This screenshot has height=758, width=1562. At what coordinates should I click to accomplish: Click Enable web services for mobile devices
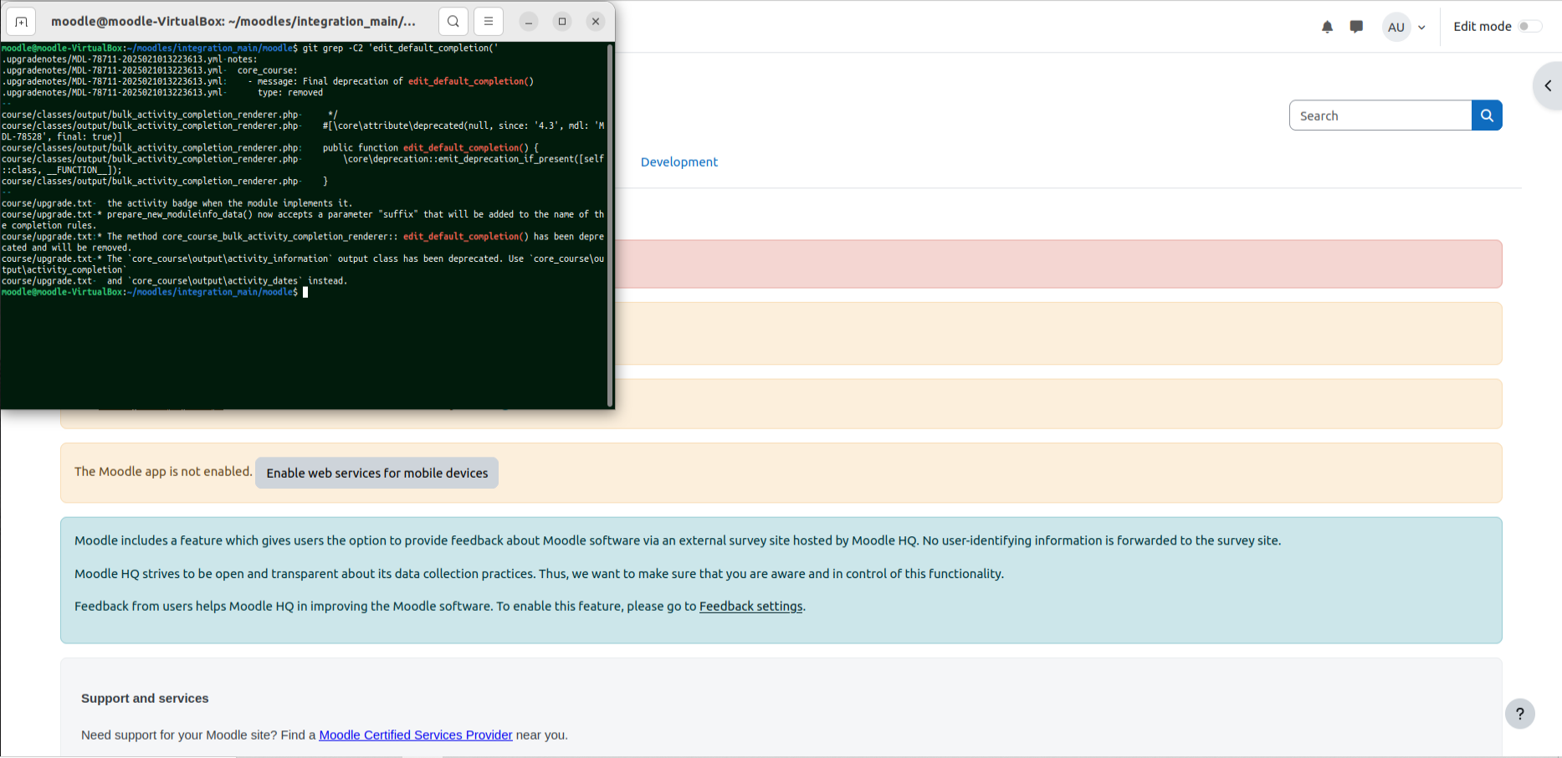click(x=376, y=473)
